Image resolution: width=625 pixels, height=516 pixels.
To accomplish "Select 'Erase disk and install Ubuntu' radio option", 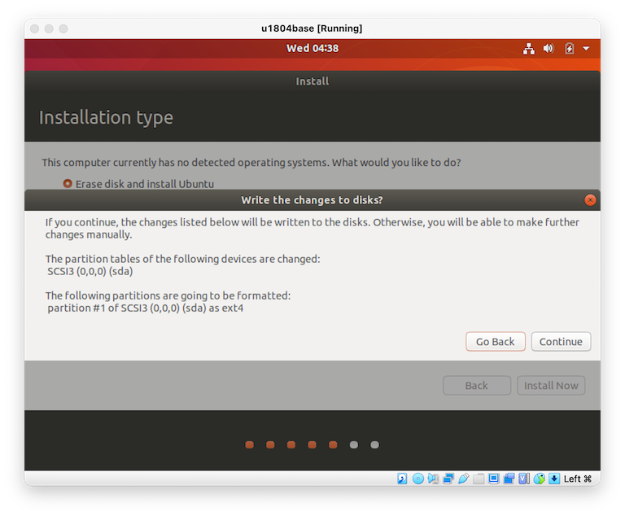I will coord(68,183).
